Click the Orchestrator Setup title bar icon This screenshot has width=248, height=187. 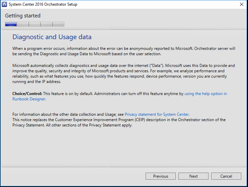[4, 4]
